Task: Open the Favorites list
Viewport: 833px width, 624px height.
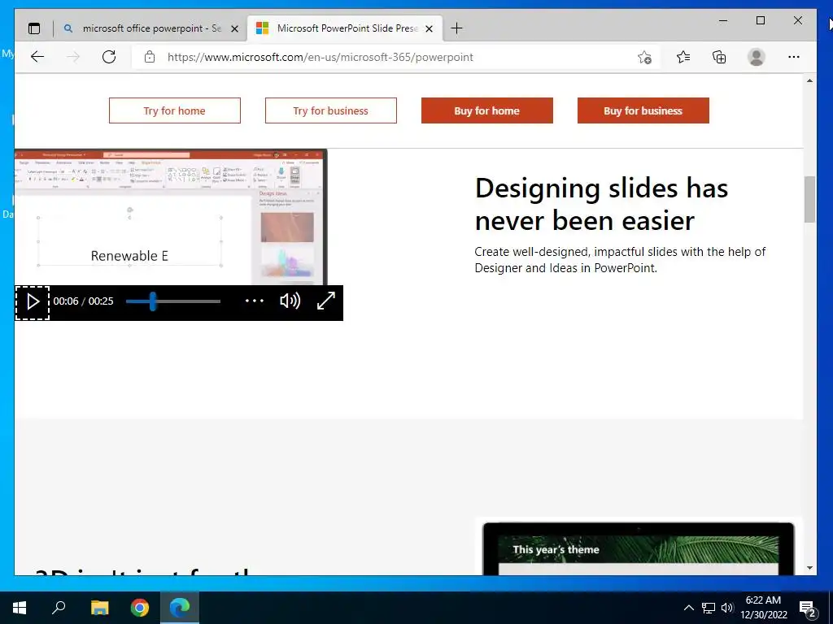Action: pyautogui.click(x=683, y=57)
